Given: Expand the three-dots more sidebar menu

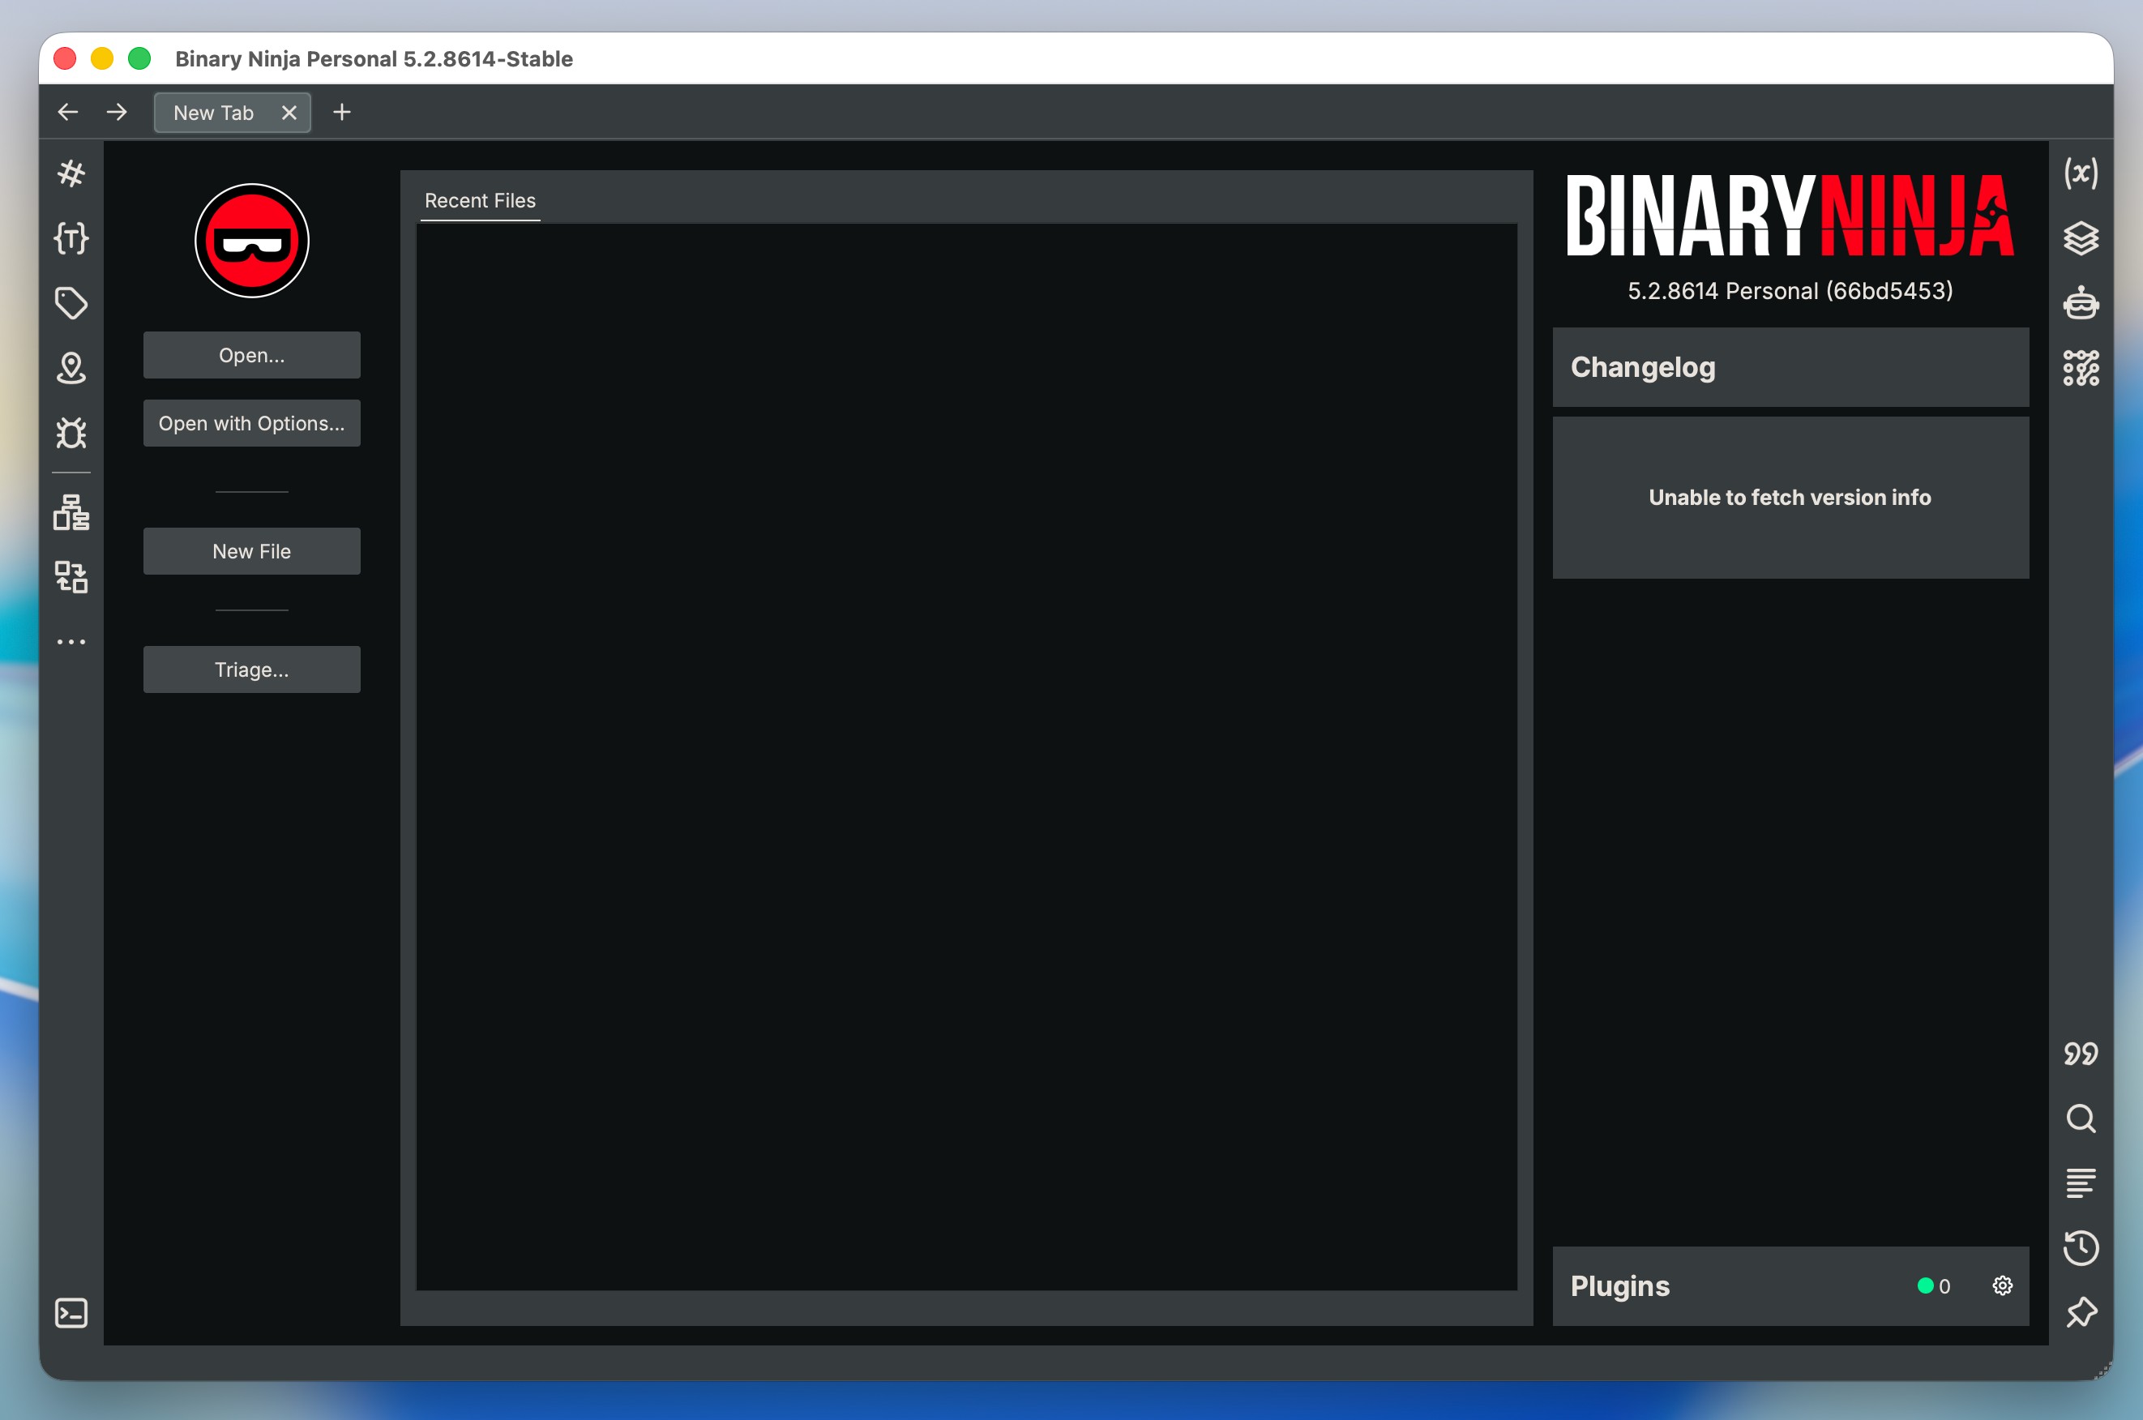Looking at the screenshot, I should pos(71,642).
